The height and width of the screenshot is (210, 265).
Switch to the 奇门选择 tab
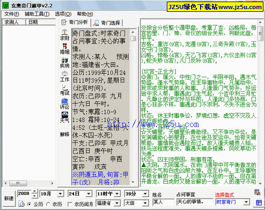(107, 23)
